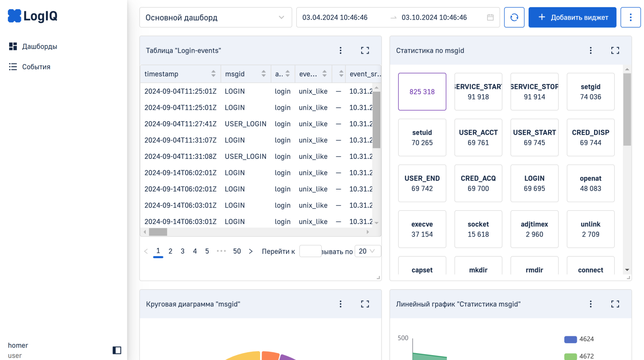Expand Статистика по msgid widget fullscreen
This screenshot has height=360, width=644.
point(615,50)
